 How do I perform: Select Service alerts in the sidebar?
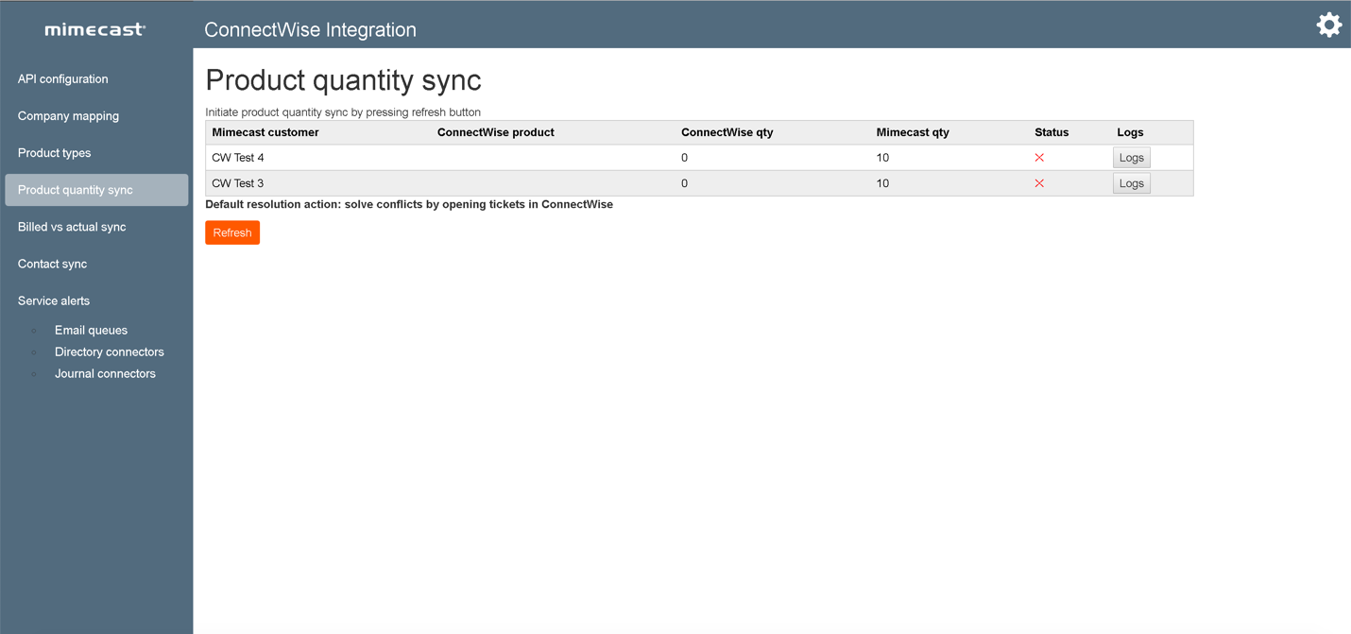pyautogui.click(x=53, y=300)
